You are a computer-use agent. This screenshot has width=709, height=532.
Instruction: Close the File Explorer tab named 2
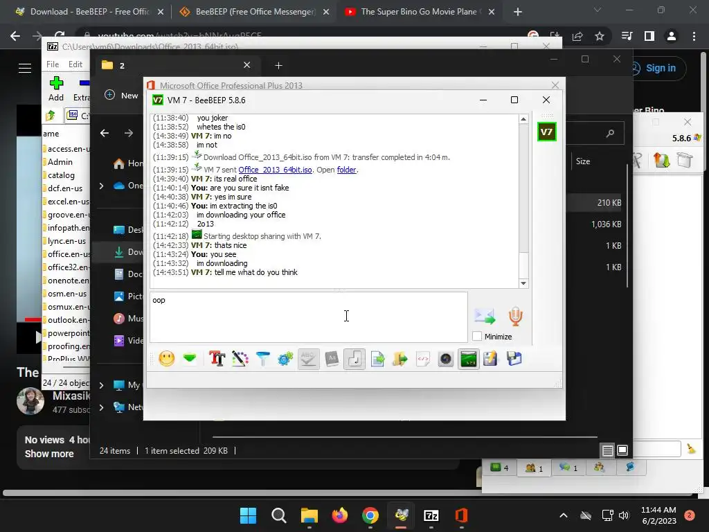click(247, 65)
